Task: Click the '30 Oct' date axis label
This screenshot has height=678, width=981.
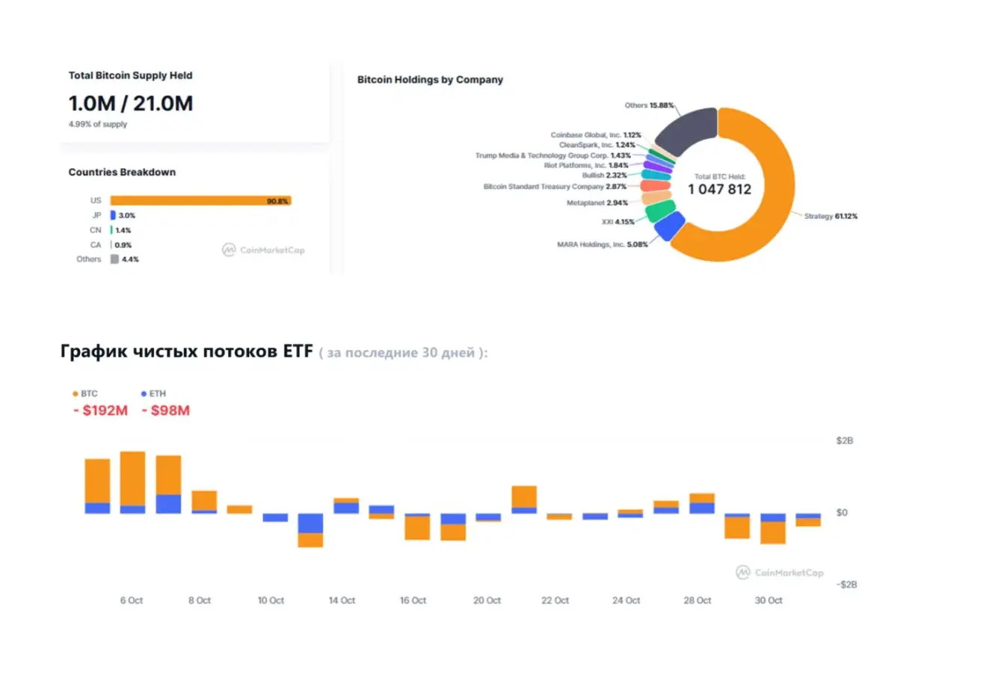Action: tap(769, 601)
